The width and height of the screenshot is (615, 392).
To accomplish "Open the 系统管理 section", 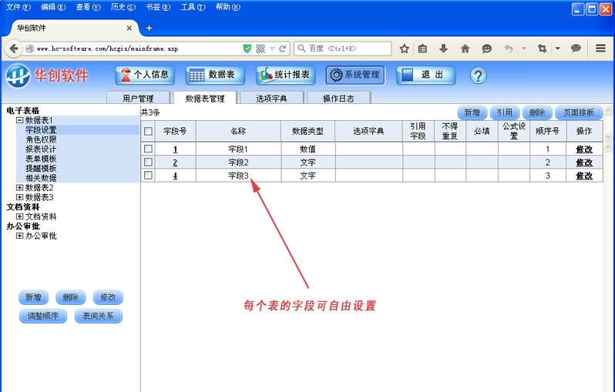I will pos(355,75).
